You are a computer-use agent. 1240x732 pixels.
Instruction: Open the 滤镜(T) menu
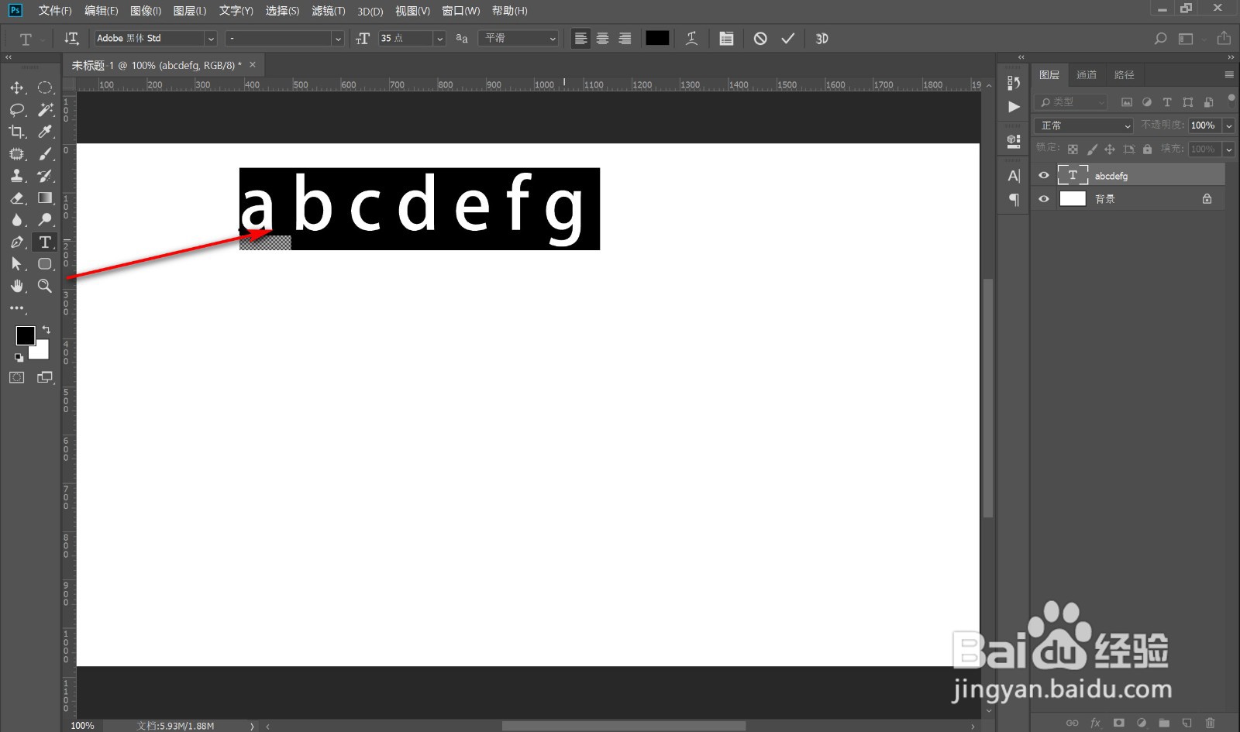coord(329,11)
